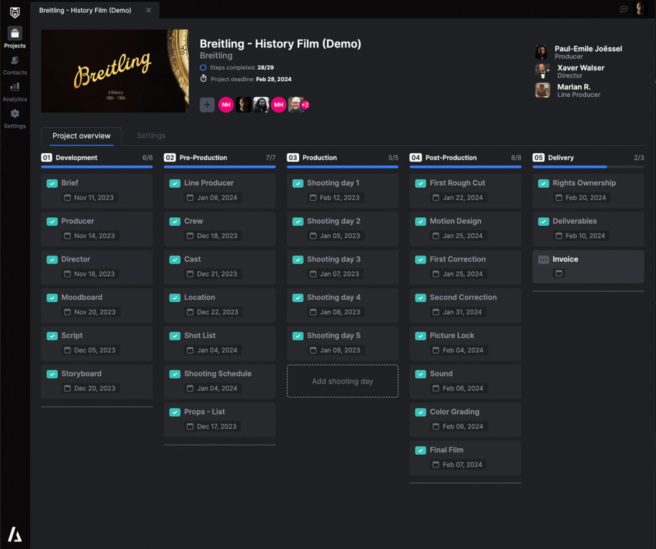The height and width of the screenshot is (549, 656).
Task: Open the Picture Lock step
Action: [465, 343]
